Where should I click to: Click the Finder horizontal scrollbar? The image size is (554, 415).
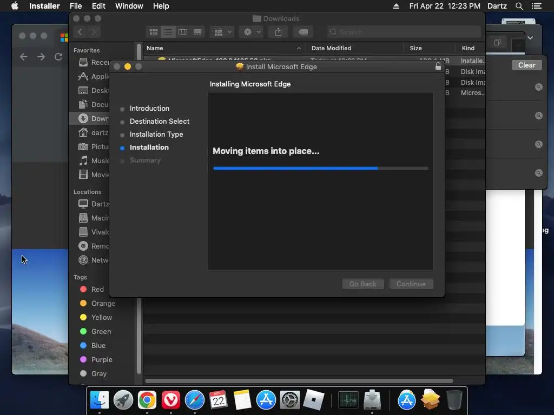pyautogui.click(x=299, y=381)
